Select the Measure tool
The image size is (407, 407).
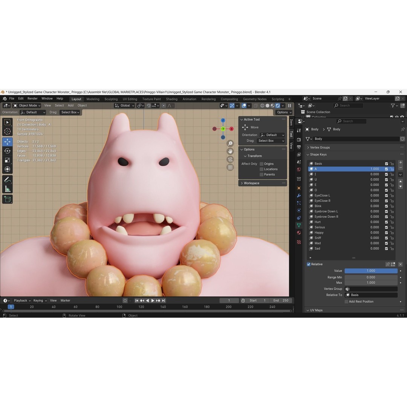[x=7, y=189]
